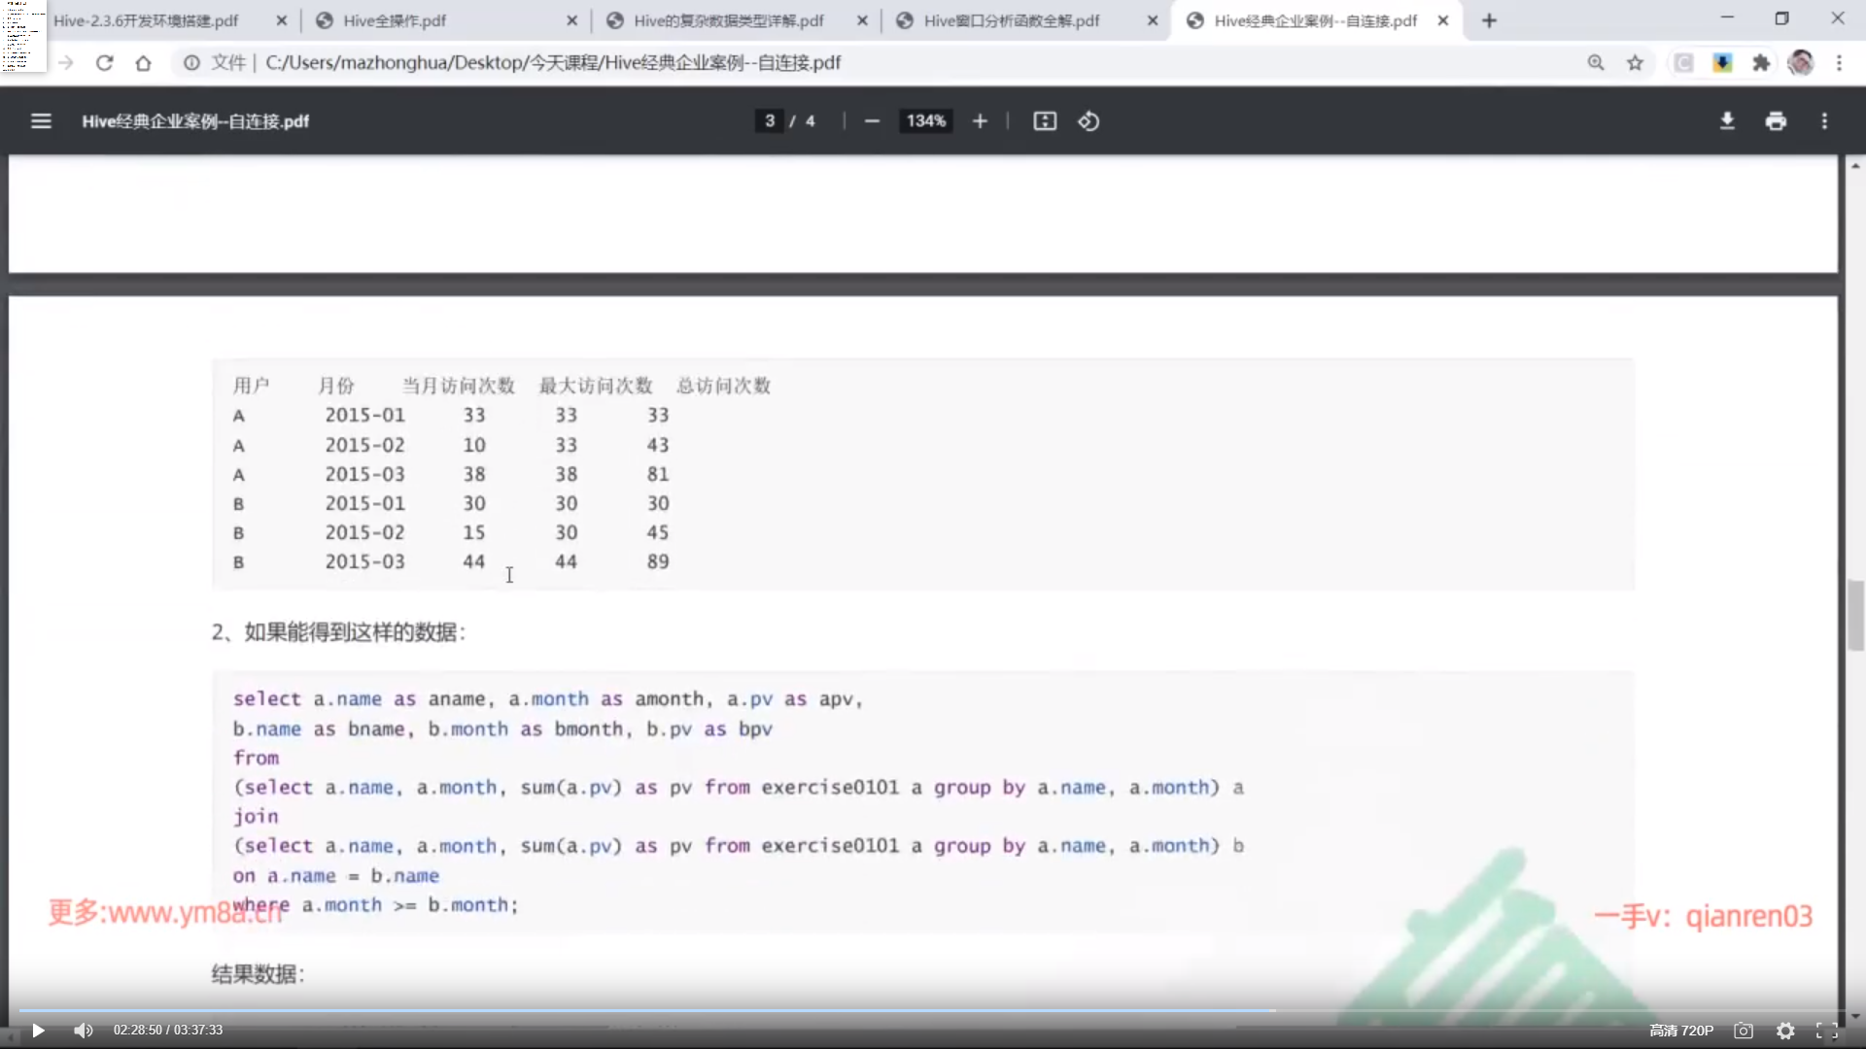
Task: Switch to the Hive全操作.pdf tab
Action: click(x=394, y=20)
